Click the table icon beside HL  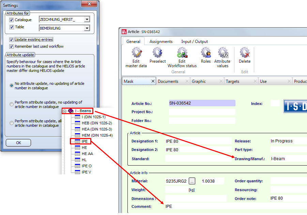tap(78, 160)
